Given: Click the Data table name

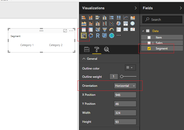Looking at the screenshot, I should tap(155, 31).
